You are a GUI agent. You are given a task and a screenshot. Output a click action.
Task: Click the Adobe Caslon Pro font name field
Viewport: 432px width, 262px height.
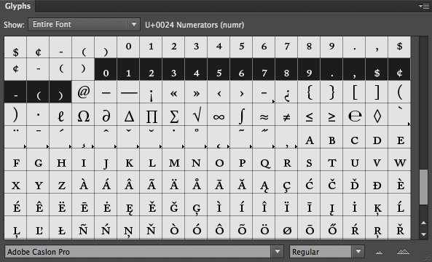point(138,252)
